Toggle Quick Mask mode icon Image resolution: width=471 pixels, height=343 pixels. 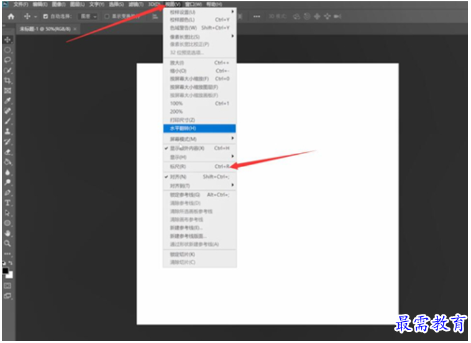tap(7, 286)
